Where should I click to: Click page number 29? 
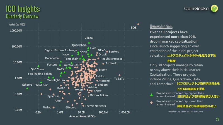(217, 120)
